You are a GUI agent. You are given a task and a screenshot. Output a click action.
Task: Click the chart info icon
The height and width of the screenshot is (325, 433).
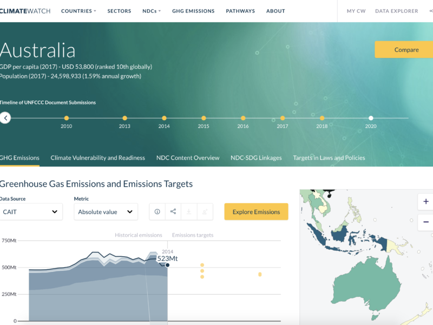click(x=158, y=212)
